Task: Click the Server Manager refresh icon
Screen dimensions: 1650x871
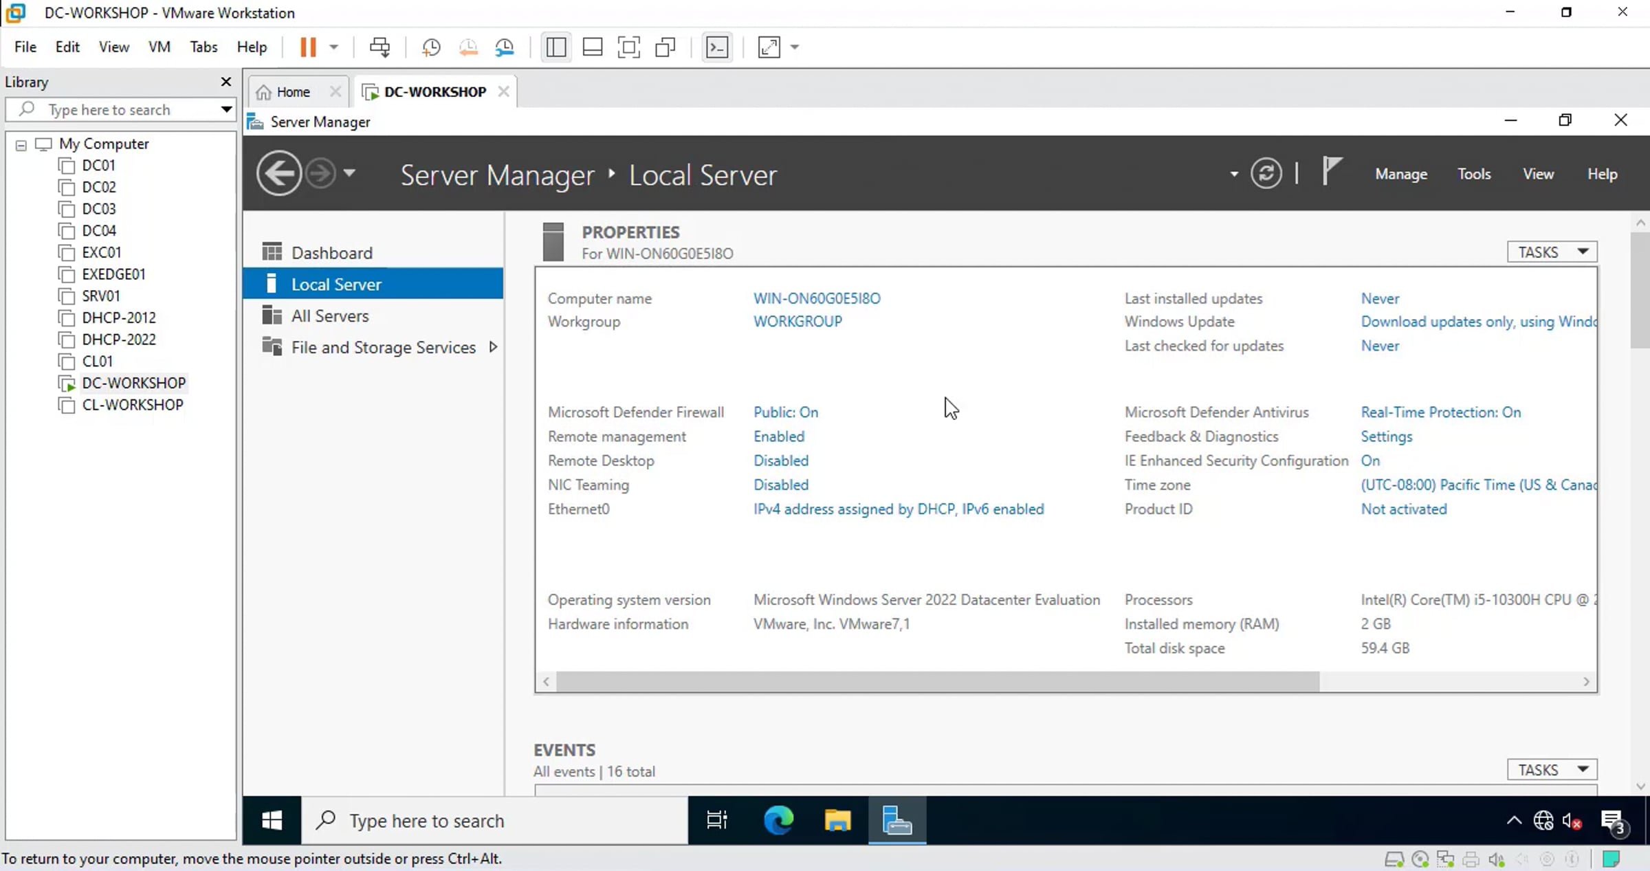Action: point(1266,174)
